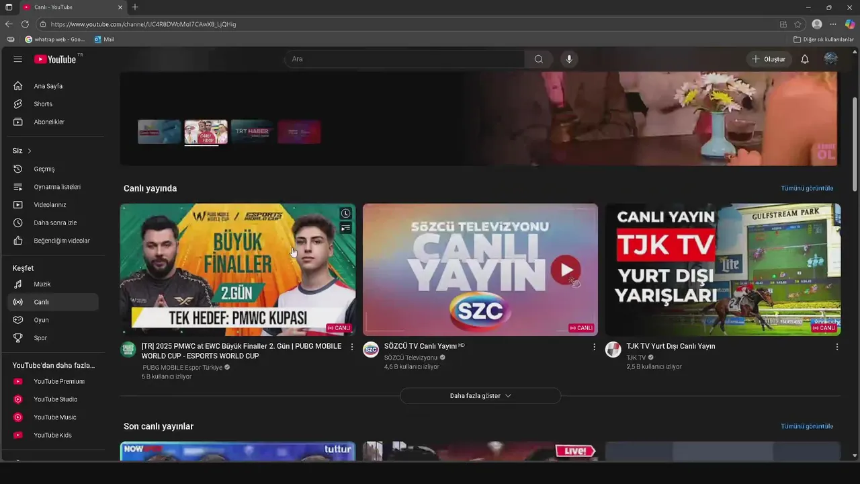Select TRT Haber carousel thumbnail

point(252,132)
